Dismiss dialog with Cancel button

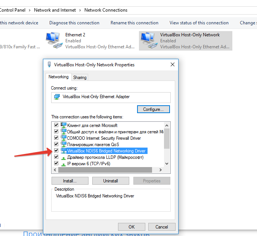[162, 227]
